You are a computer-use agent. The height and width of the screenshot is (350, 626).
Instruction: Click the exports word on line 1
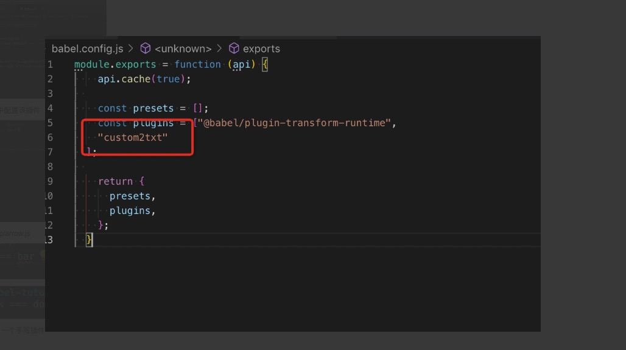coord(136,64)
